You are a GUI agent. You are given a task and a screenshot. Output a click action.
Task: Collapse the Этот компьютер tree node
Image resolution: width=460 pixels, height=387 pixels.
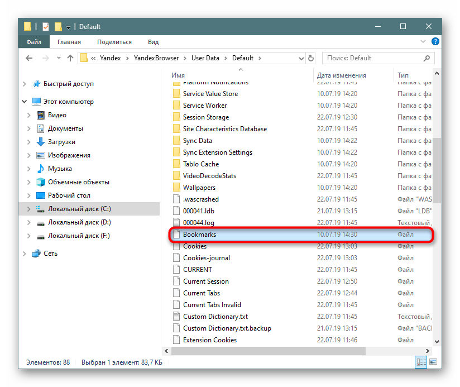click(25, 102)
